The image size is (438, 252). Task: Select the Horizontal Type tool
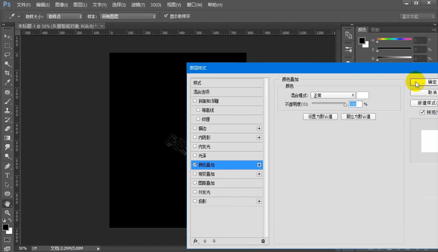[7, 176]
